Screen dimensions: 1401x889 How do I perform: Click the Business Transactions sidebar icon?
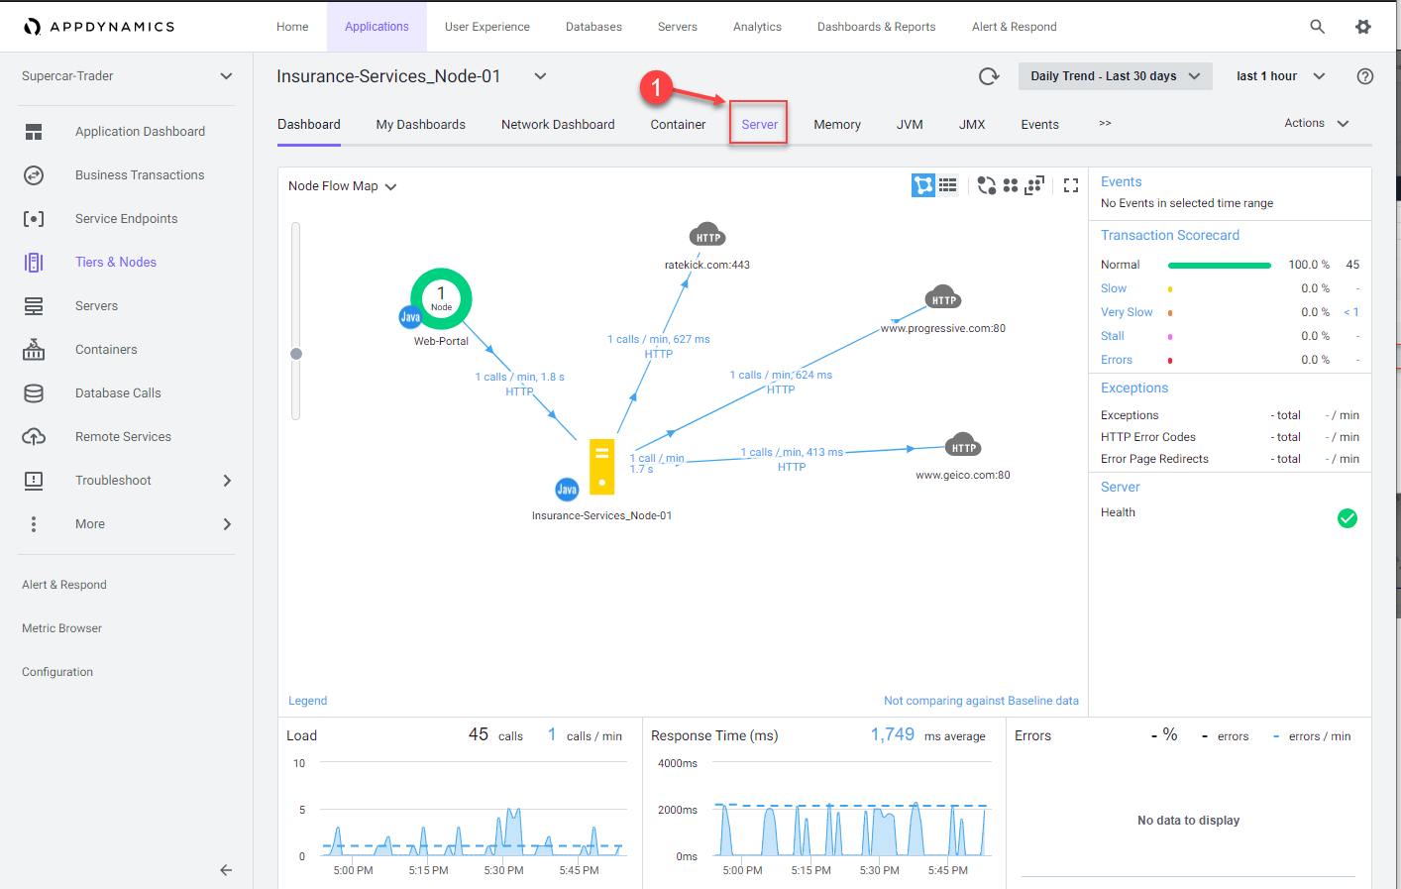click(34, 175)
